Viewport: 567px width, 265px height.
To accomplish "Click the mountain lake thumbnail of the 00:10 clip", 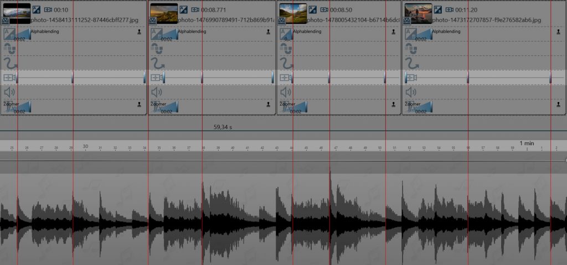I will click(17, 13).
